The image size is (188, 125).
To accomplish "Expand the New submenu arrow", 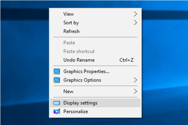I will pos(135,91).
